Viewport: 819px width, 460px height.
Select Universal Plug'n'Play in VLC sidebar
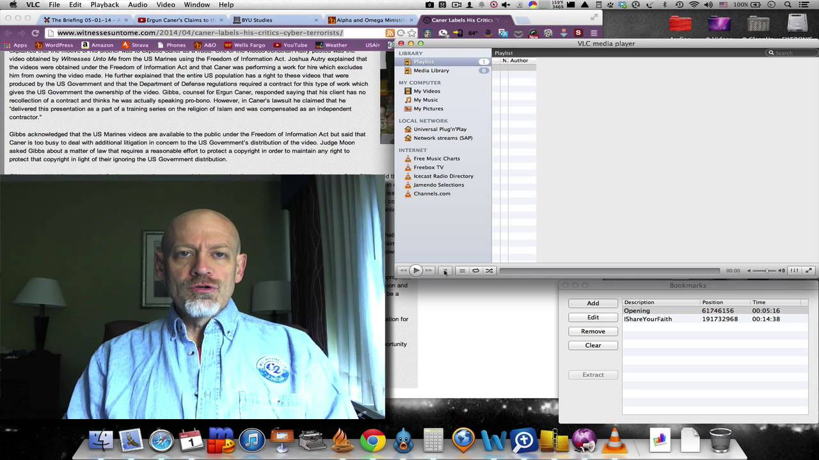tap(440, 129)
